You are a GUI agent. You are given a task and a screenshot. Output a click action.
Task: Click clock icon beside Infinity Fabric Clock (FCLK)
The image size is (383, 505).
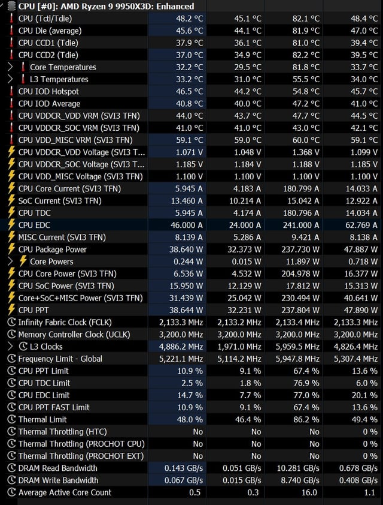(x=11, y=323)
